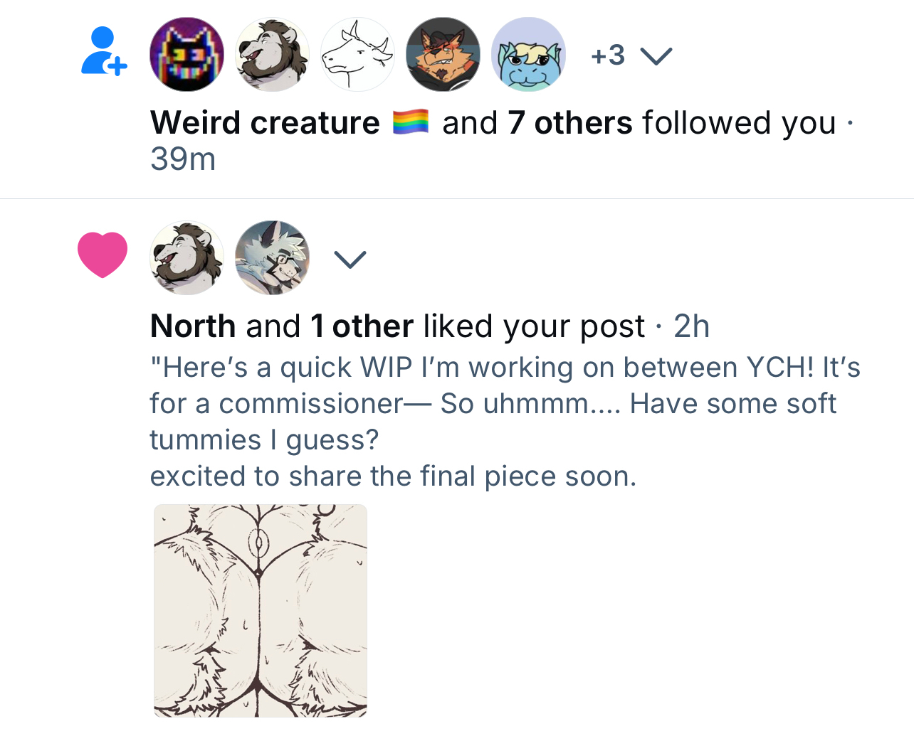Open North's profile name link
The image size is (914, 736).
click(193, 326)
